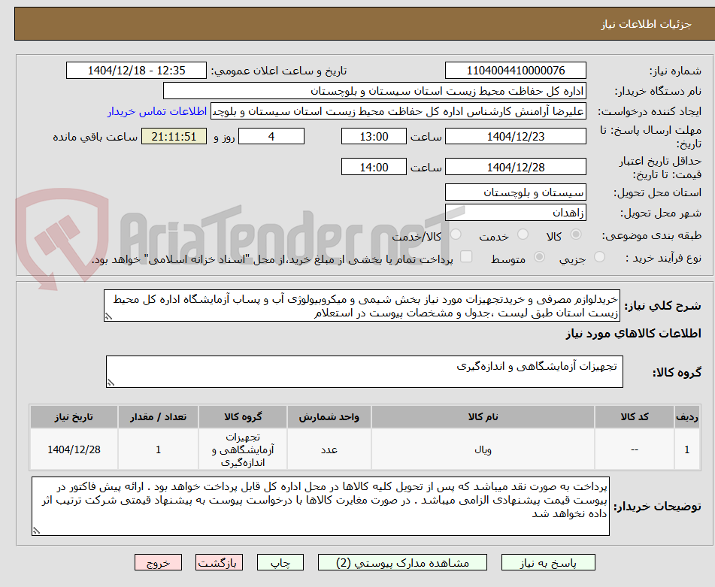This screenshot has width=715, height=587.
Task: Click the چاپ print button
Action: tap(280, 562)
